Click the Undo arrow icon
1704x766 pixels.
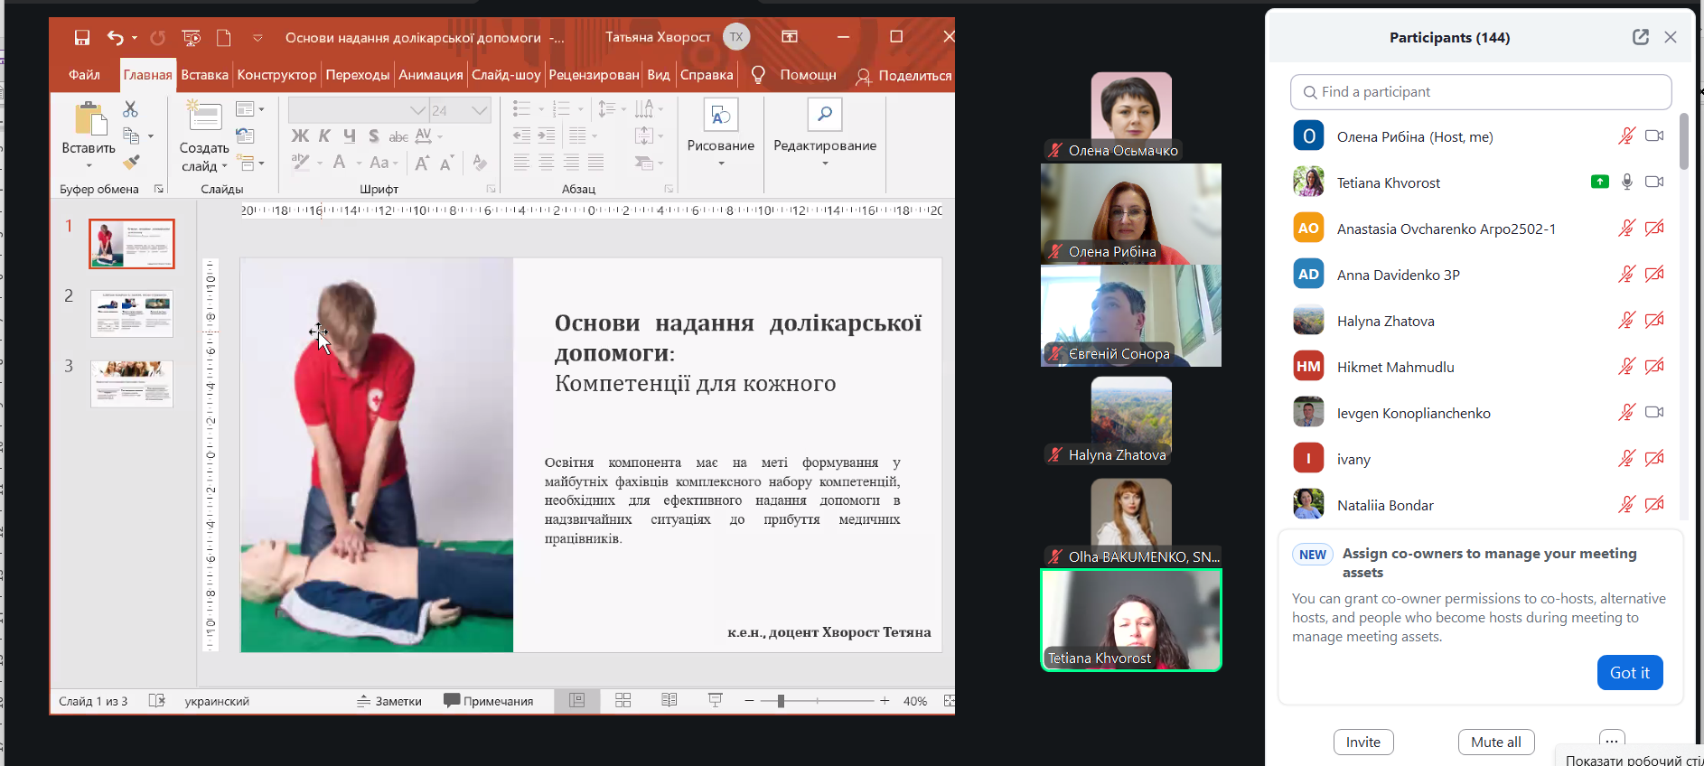coord(115,37)
